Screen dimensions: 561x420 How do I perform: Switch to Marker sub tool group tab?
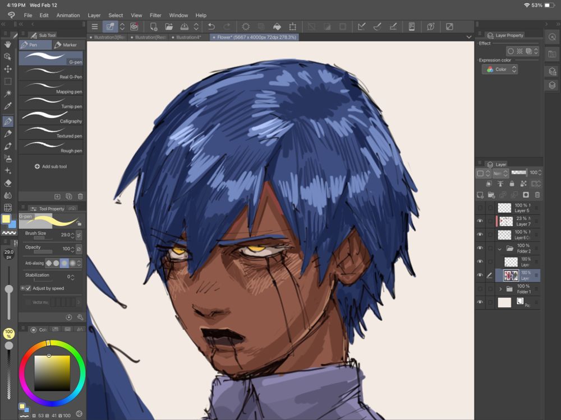pyautogui.click(x=66, y=45)
